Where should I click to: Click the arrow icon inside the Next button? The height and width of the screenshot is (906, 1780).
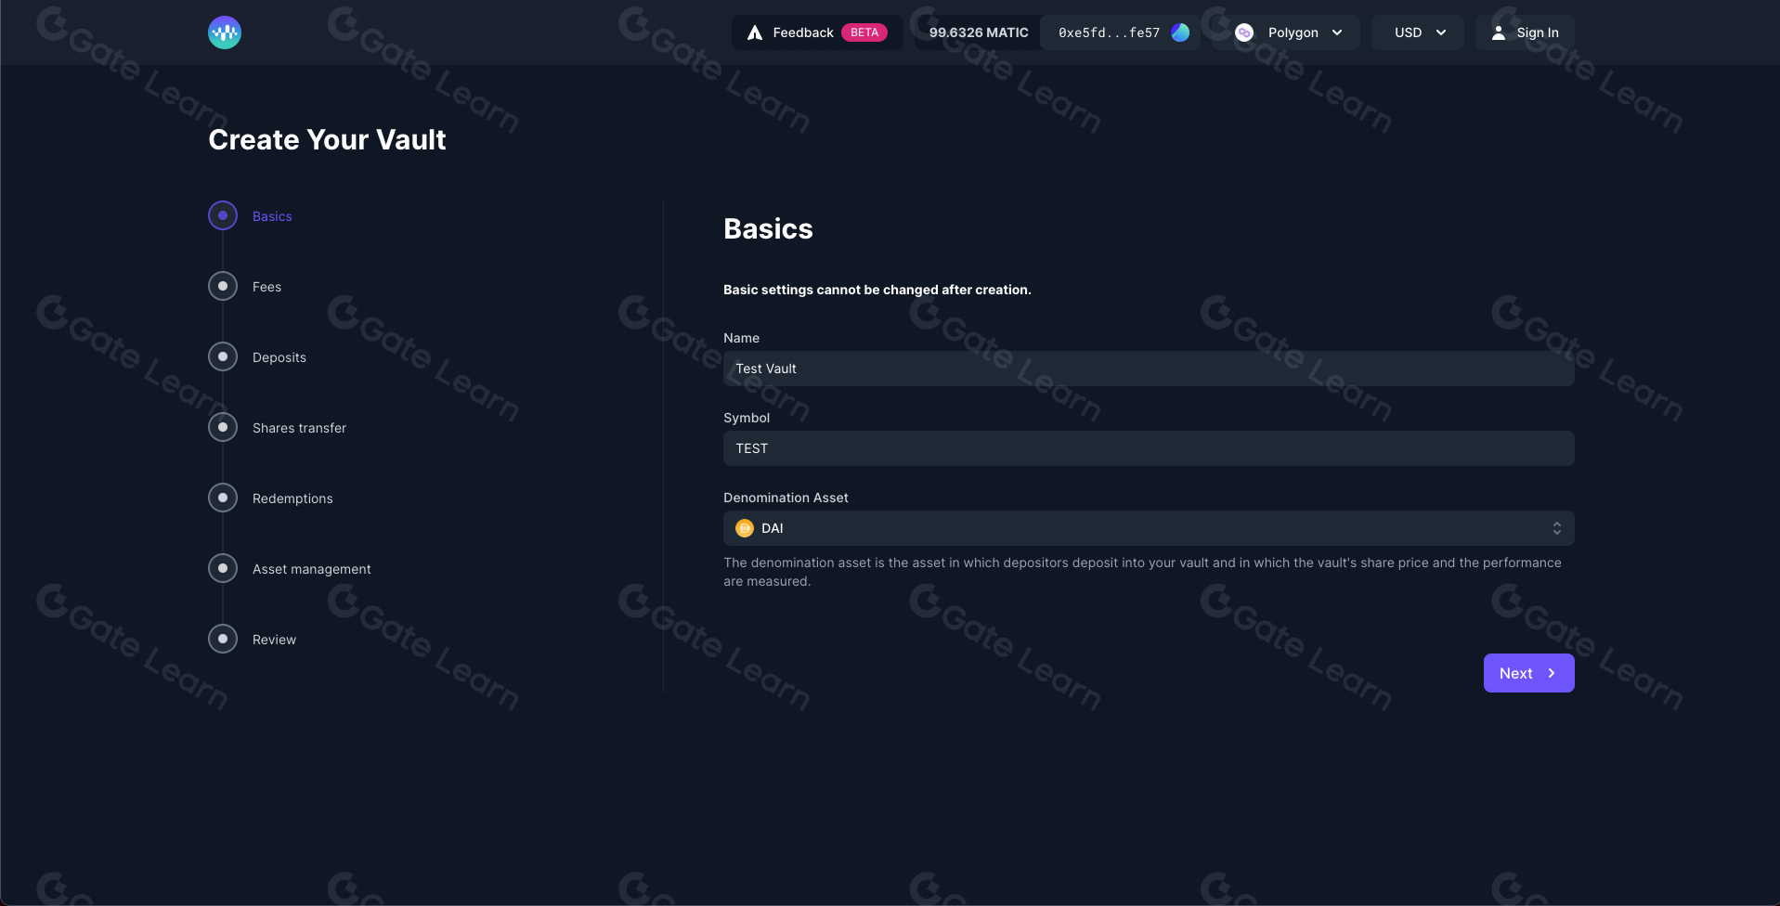click(x=1552, y=673)
